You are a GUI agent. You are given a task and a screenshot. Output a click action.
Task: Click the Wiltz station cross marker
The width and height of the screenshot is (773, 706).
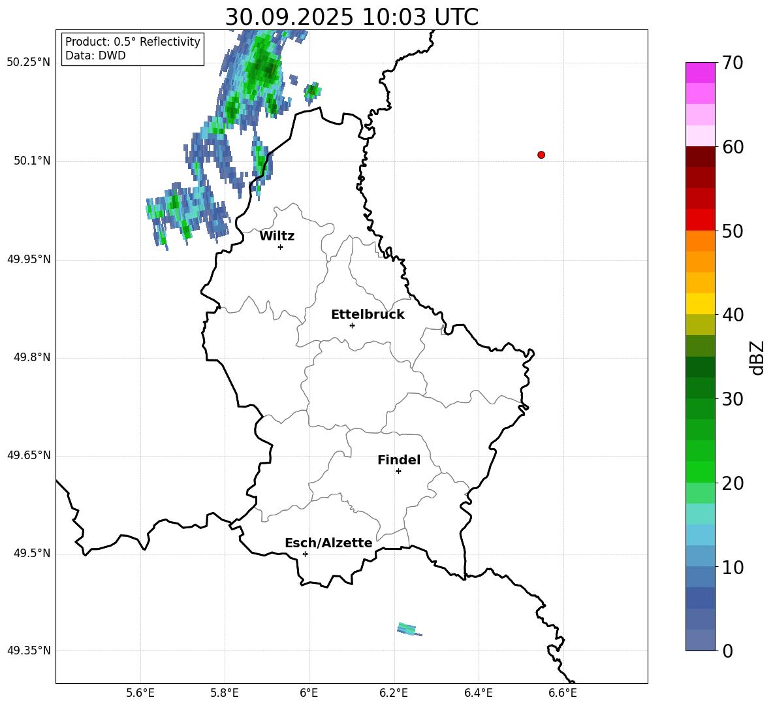click(x=281, y=247)
